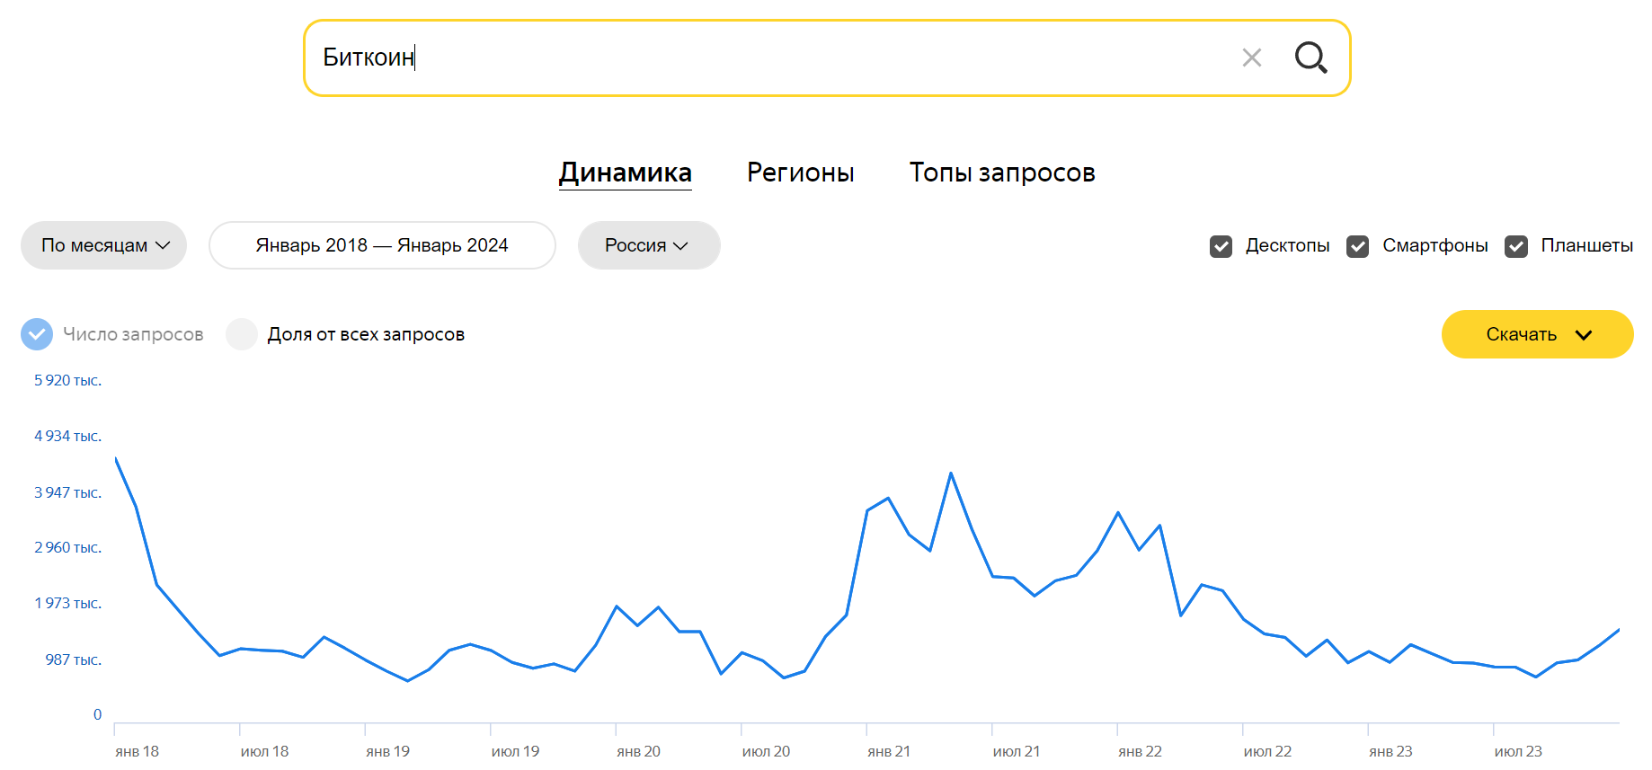
Task: Click the magnifier search icon
Action: point(1310,58)
